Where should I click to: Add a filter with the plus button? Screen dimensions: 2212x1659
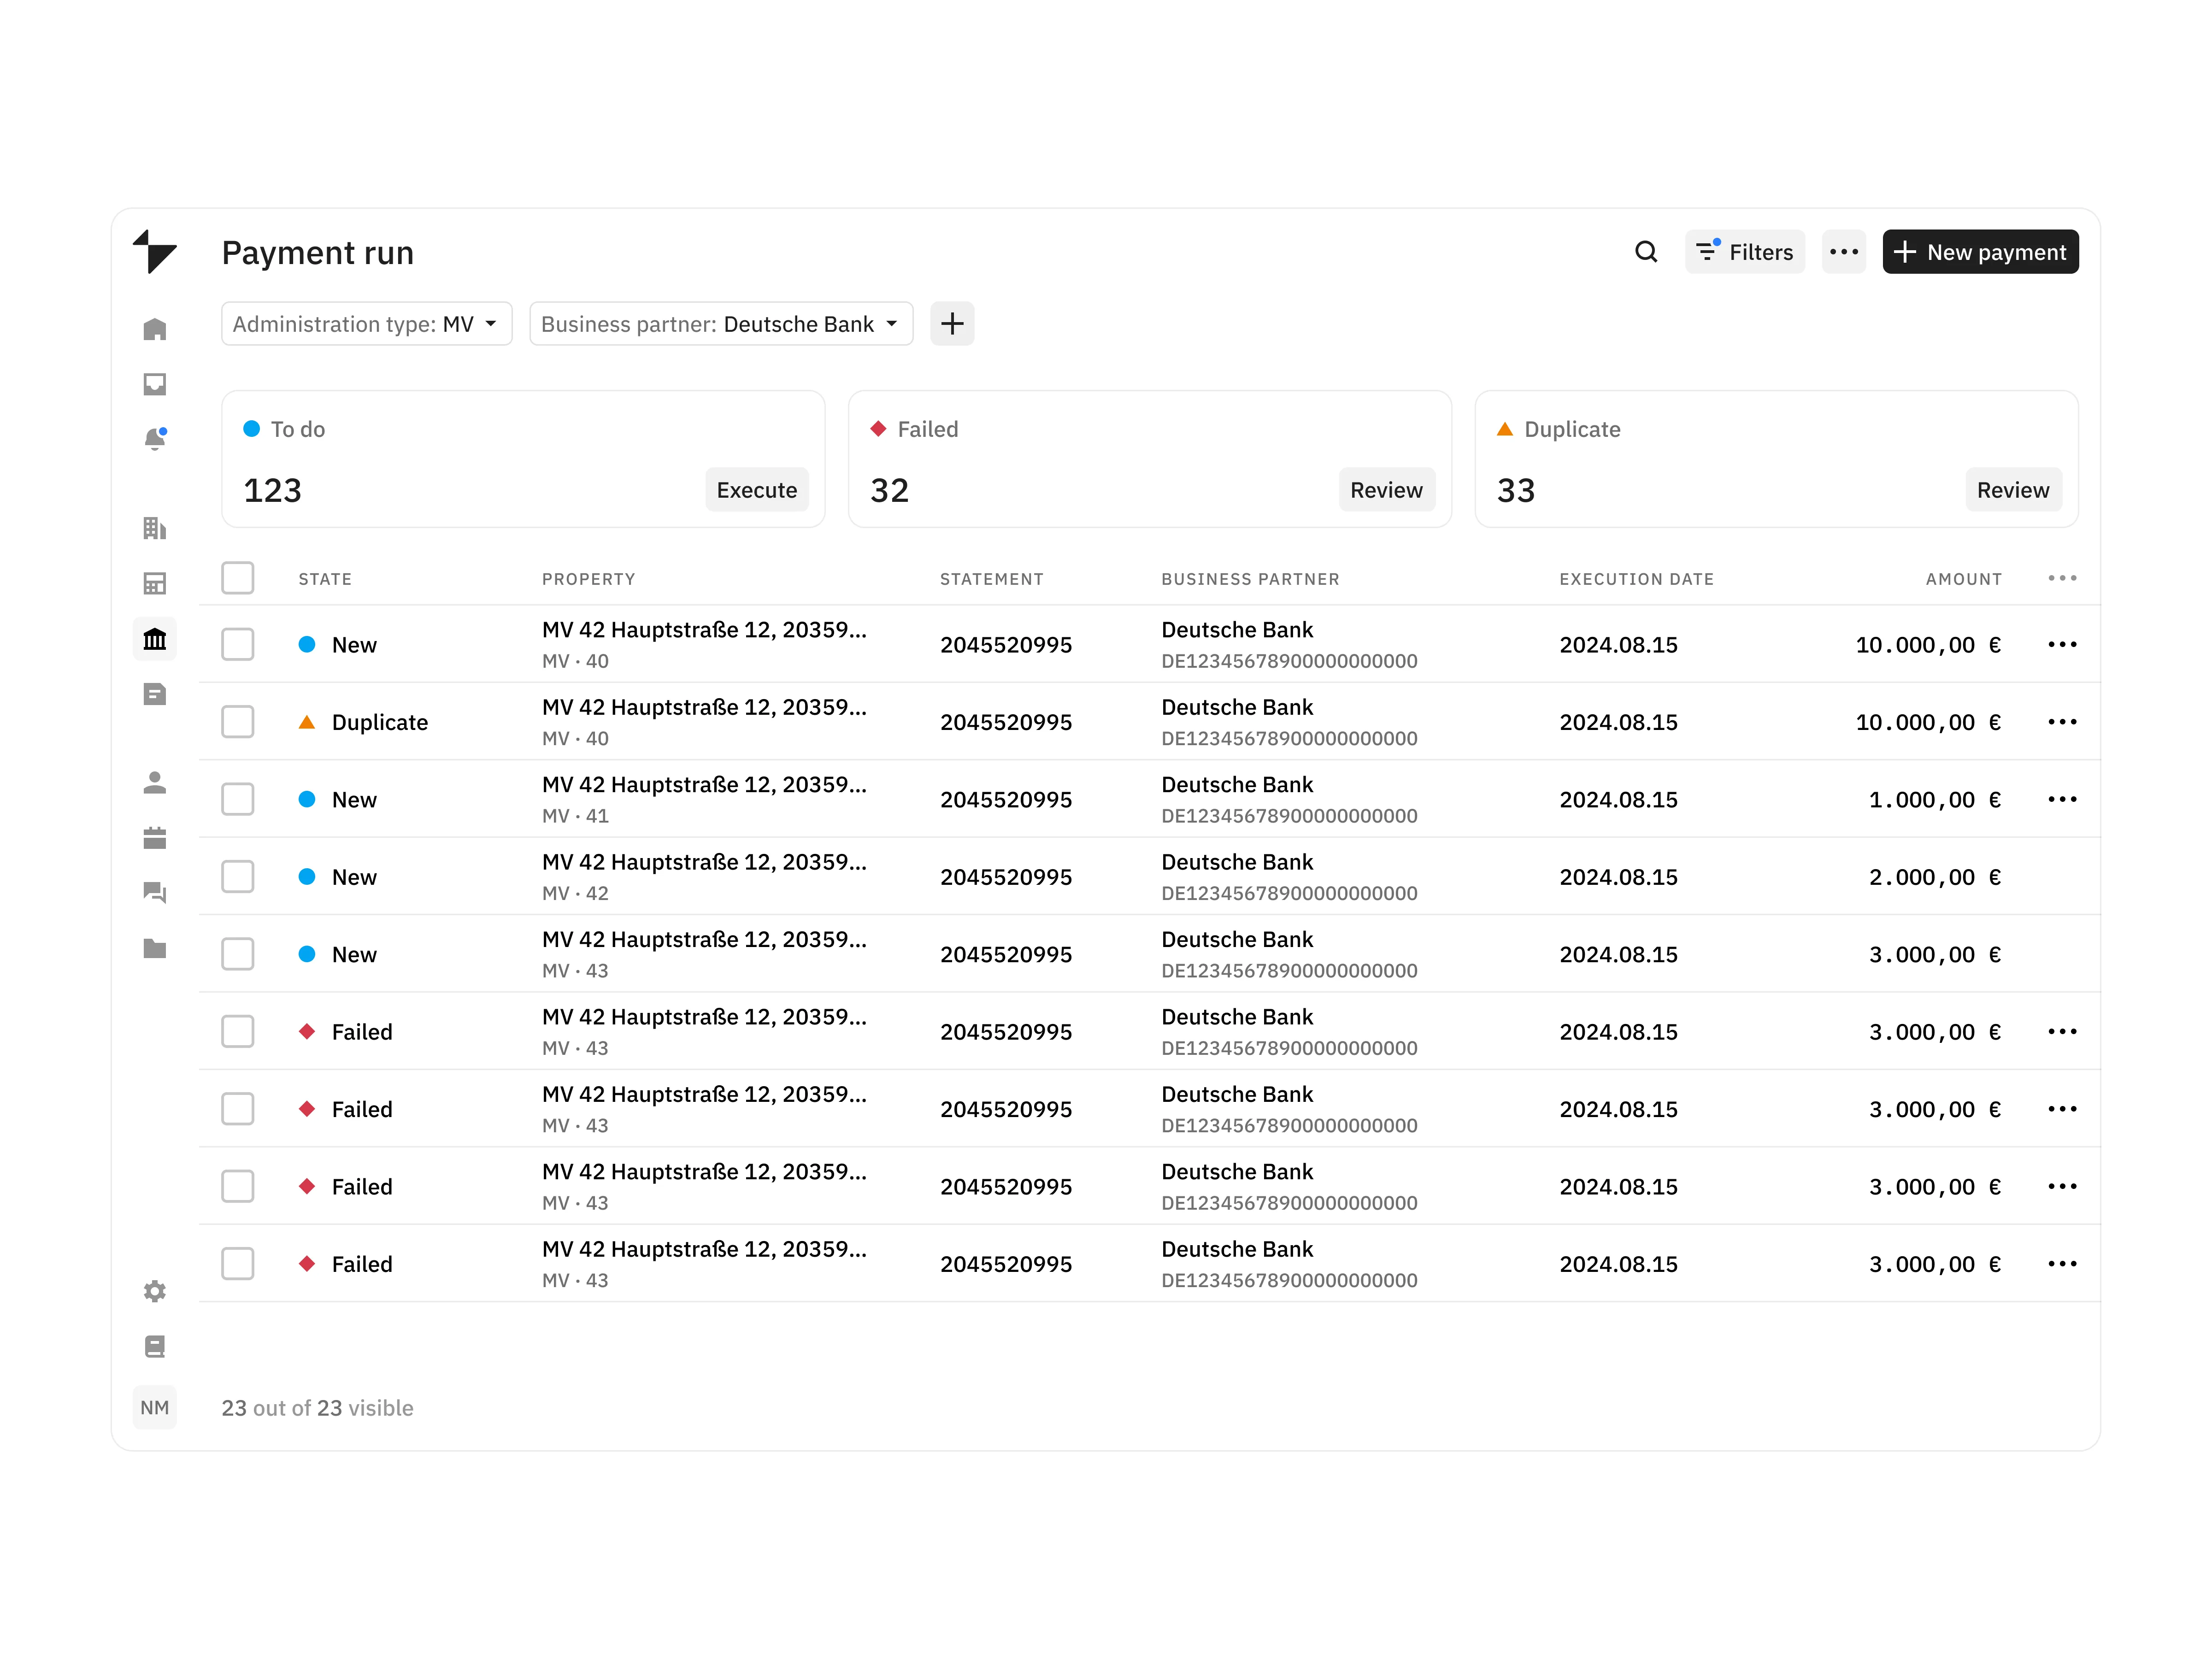click(x=952, y=324)
